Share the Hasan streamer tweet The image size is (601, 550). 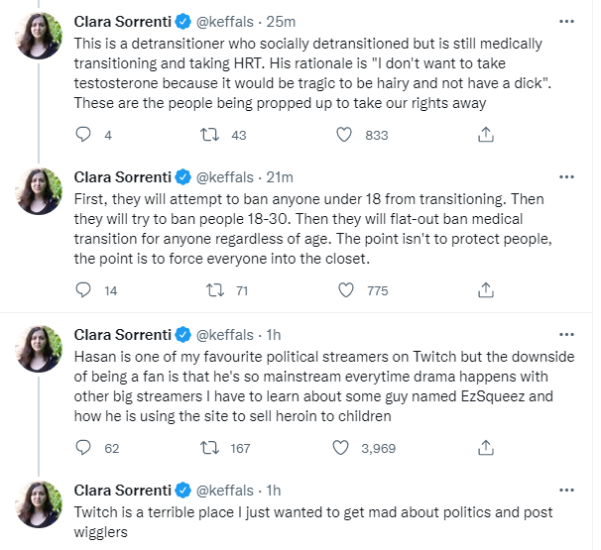pos(486,447)
